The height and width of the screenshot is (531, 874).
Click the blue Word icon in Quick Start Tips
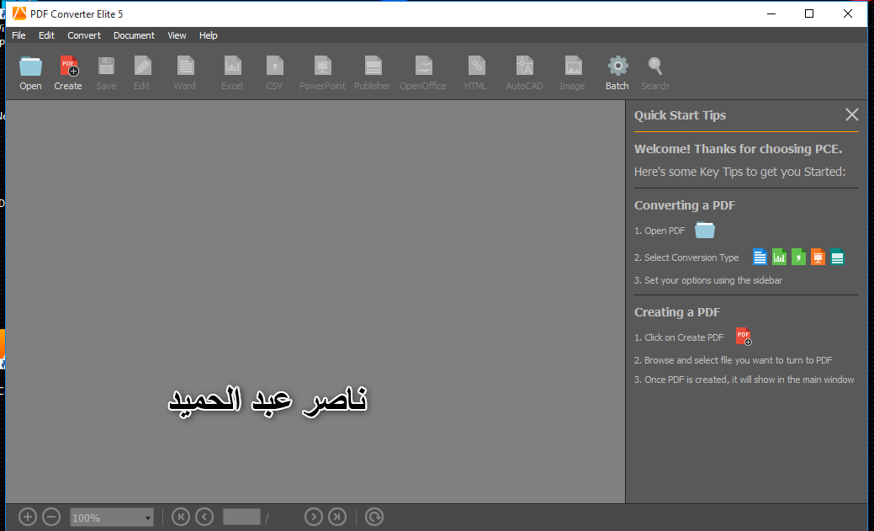coord(760,257)
